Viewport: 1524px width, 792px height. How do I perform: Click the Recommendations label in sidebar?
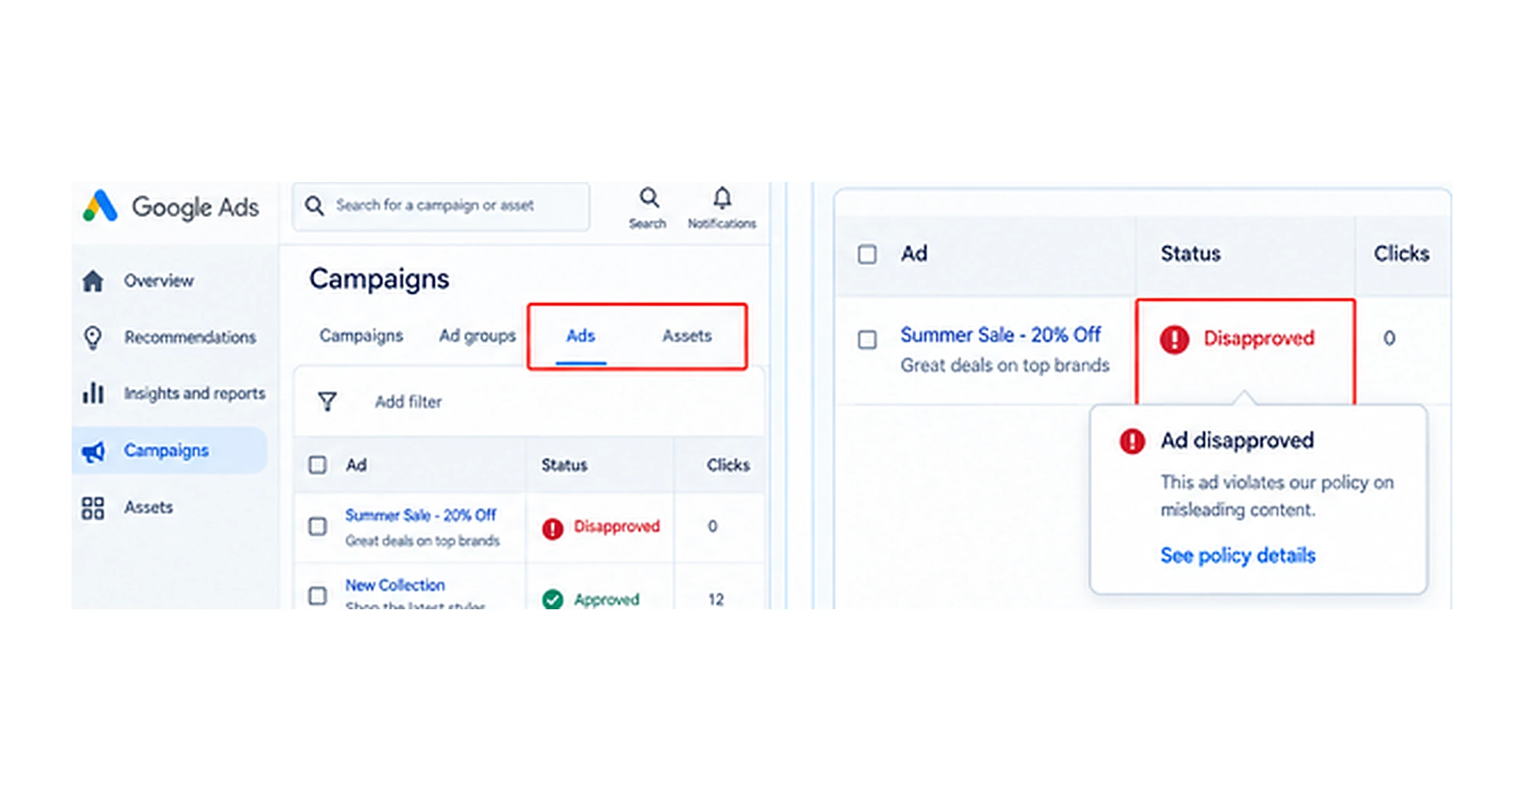tap(190, 337)
